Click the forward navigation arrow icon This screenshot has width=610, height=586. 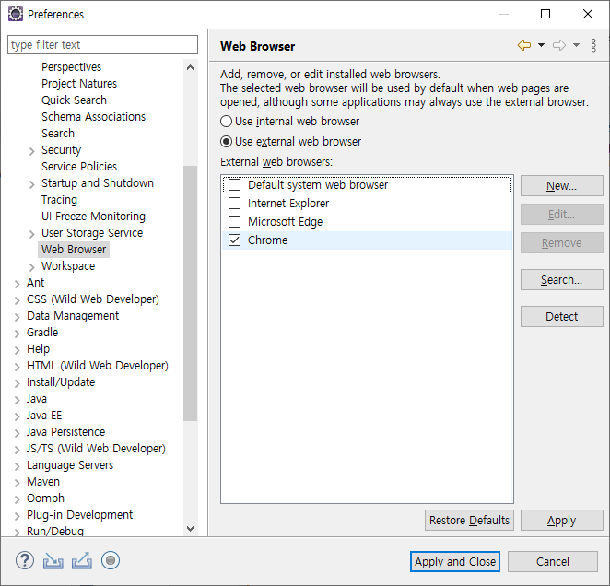point(559,45)
